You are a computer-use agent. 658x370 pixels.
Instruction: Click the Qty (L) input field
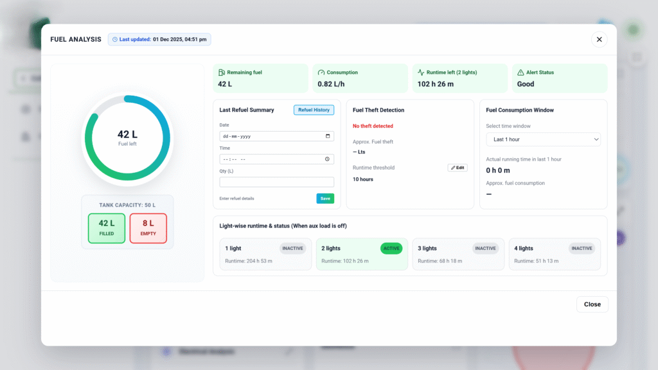[x=276, y=182]
